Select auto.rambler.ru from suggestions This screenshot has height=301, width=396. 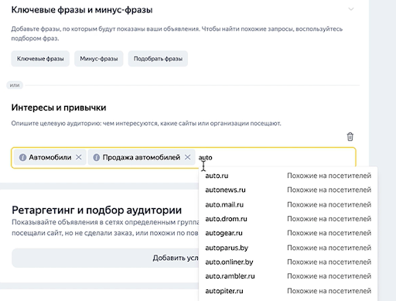point(288,276)
